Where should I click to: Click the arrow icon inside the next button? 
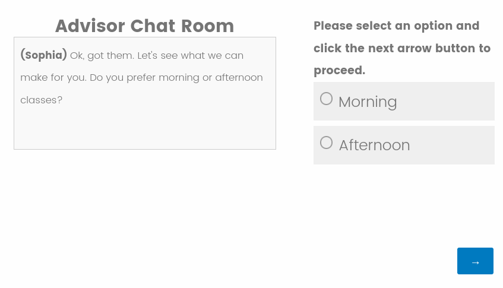pyautogui.click(x=475, y=262)
